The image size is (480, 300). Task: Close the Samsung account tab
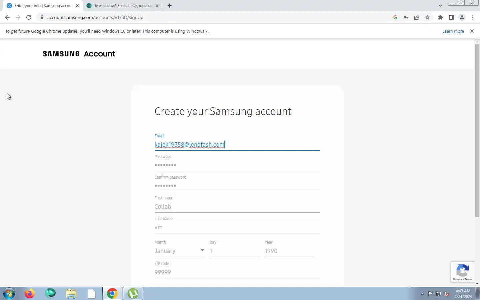tap(77, 6)
